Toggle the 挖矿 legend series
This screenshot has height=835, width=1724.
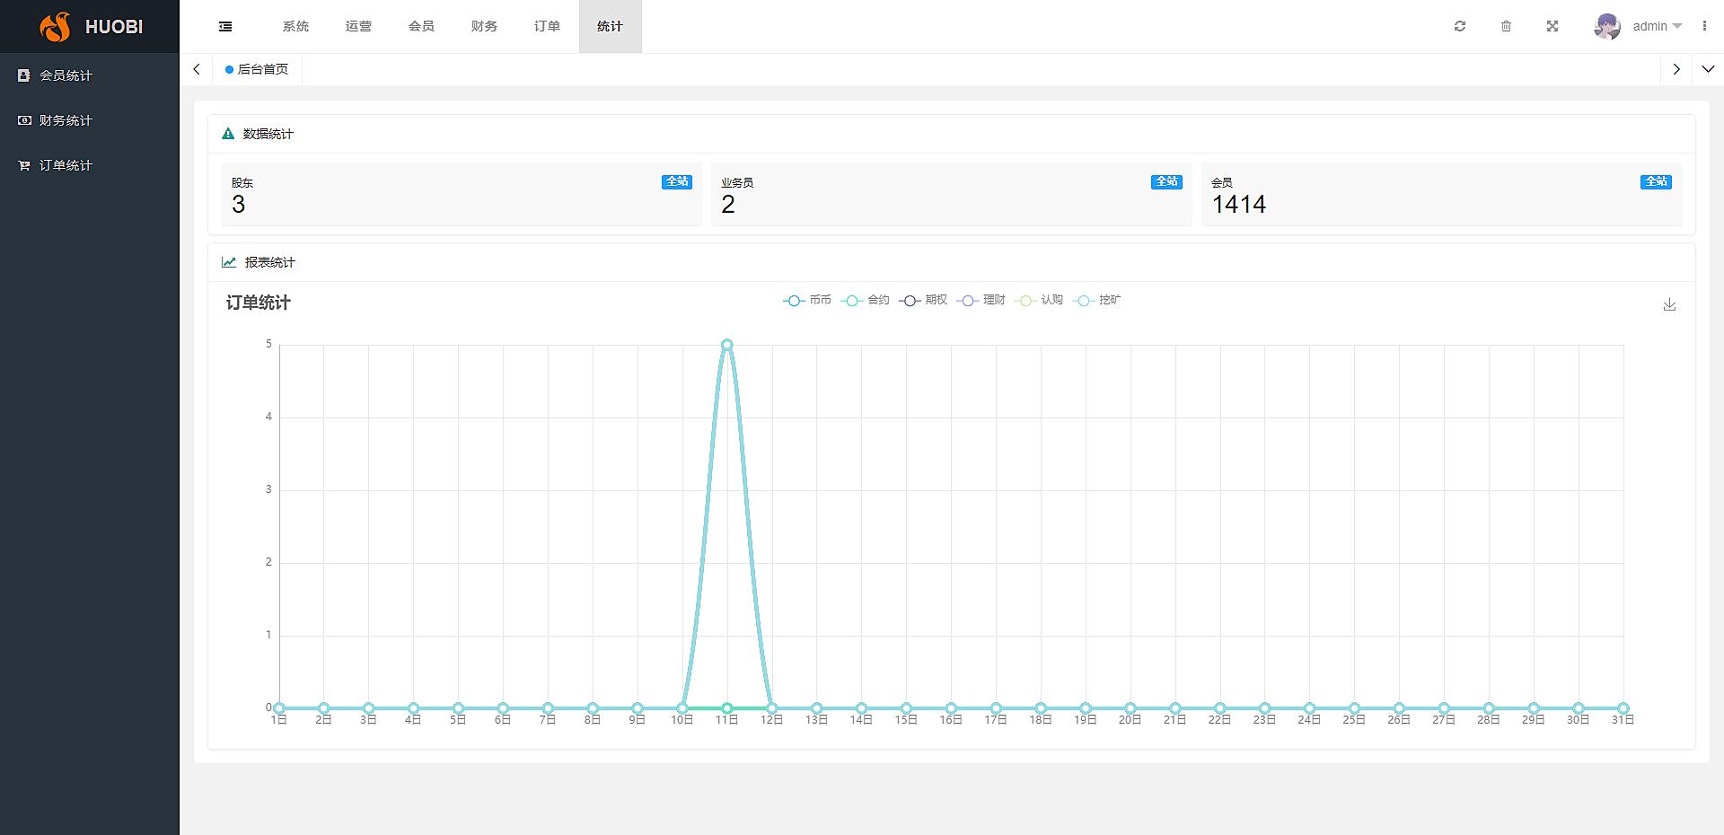[x=1097, y=301]
